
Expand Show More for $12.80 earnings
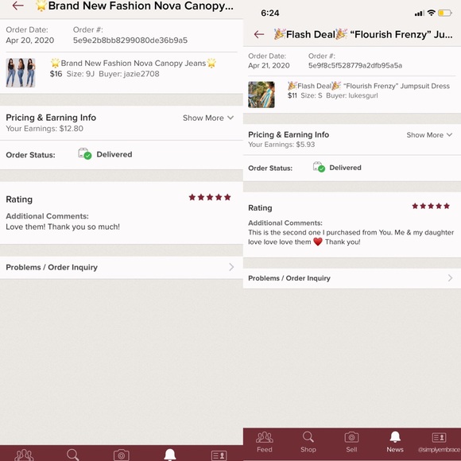208,118
